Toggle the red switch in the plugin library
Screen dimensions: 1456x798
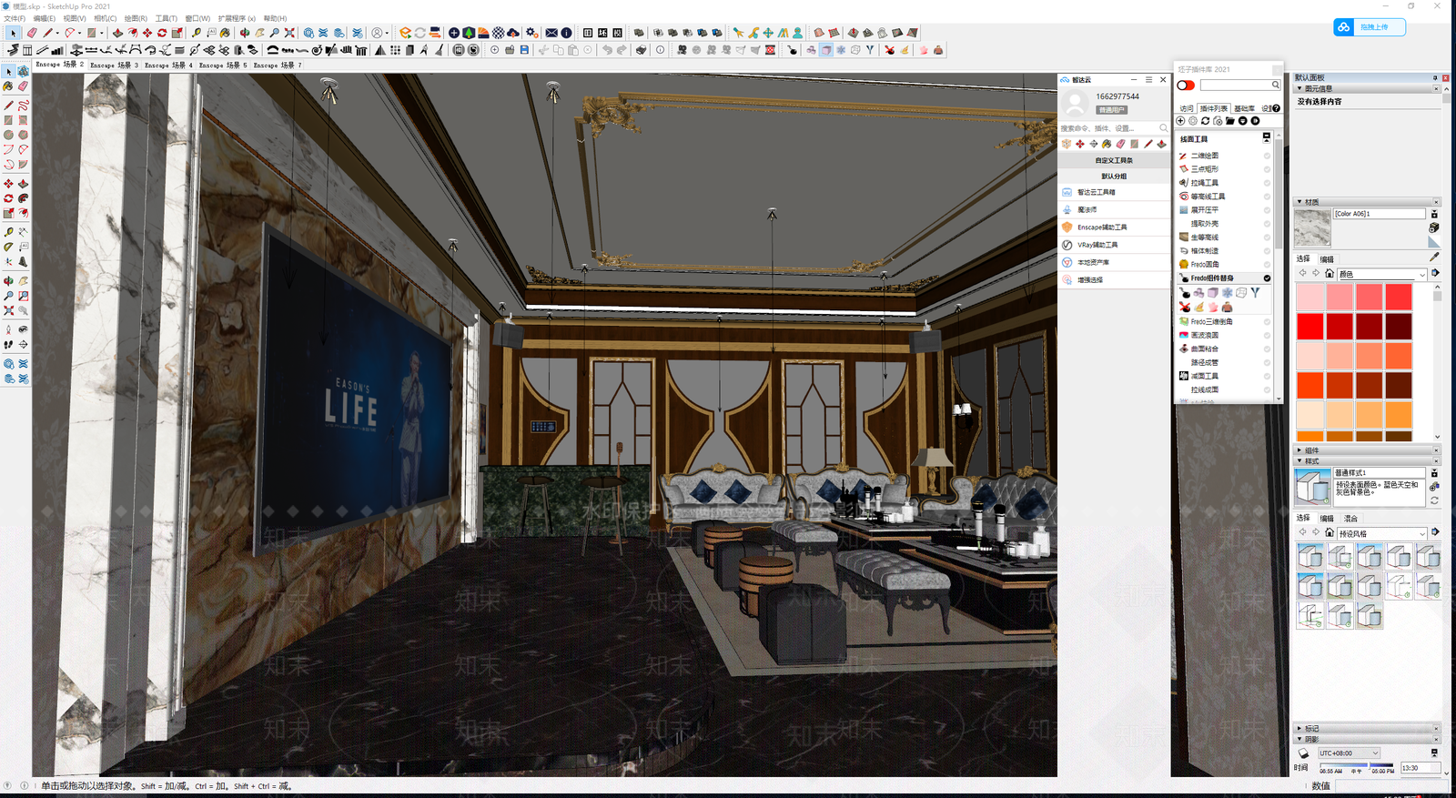[x=1186, y=86]
